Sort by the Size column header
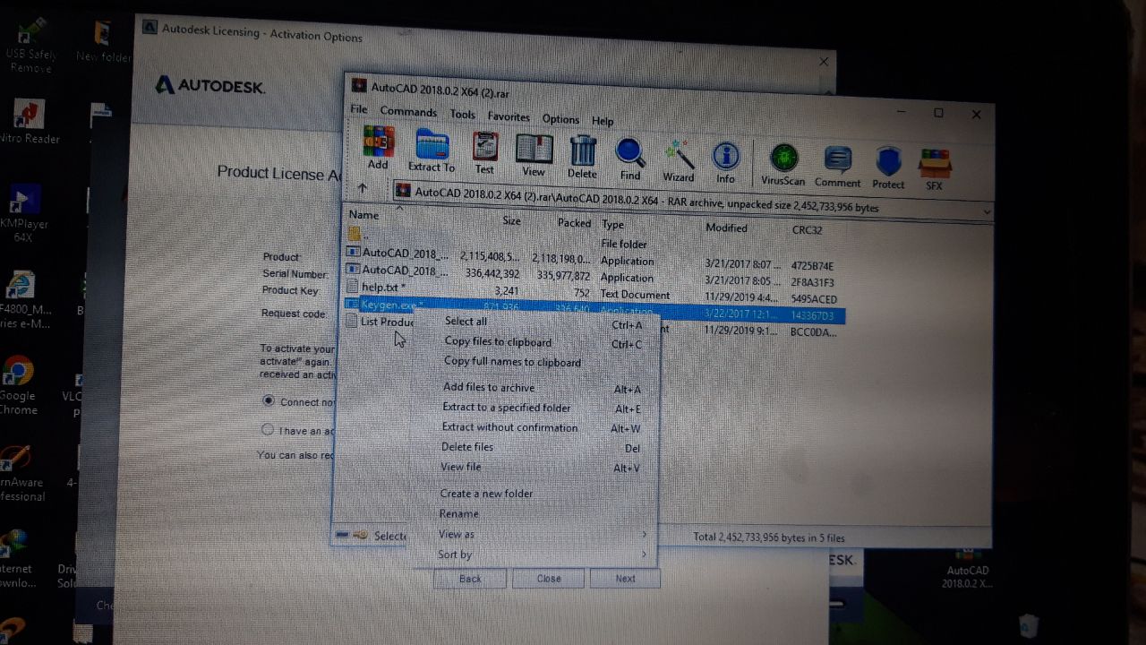 511,220
